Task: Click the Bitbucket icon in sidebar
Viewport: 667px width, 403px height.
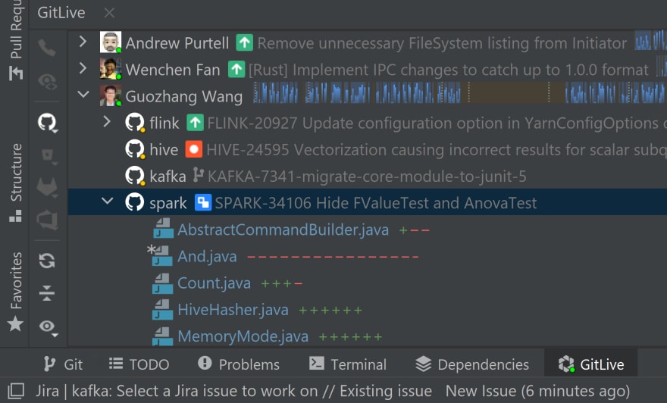Action: pyautogui.click(x=48, y=156)
